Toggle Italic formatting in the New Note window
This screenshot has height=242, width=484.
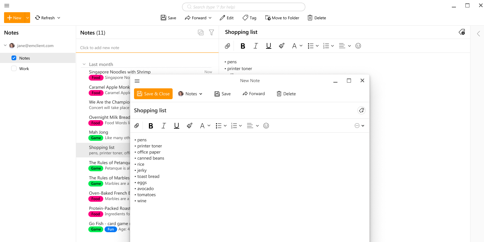pyautogui.click(x=164, y=126)
